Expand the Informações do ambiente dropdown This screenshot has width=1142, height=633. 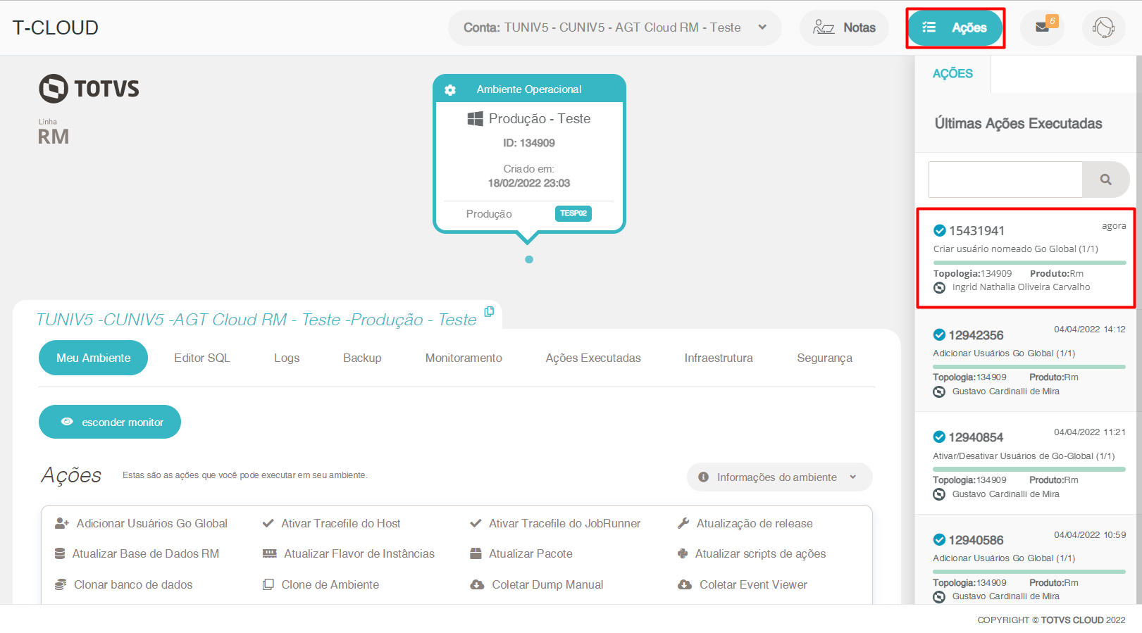point(779,477)
